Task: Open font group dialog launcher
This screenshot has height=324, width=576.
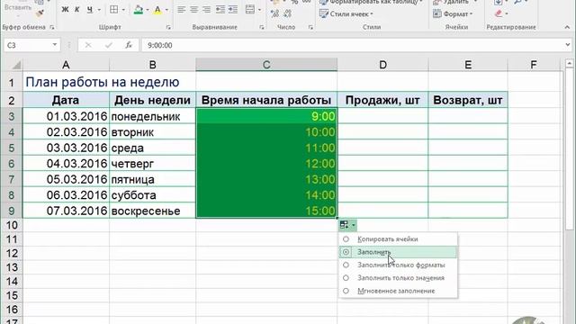Action: click(x=168, y=27)
